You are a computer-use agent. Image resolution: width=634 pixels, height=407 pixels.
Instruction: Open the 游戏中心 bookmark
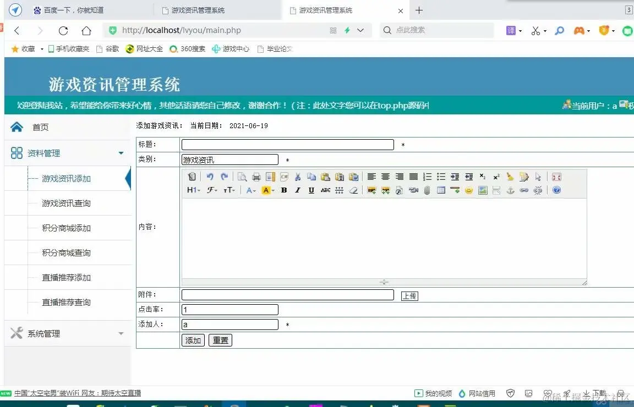point(231,49)
